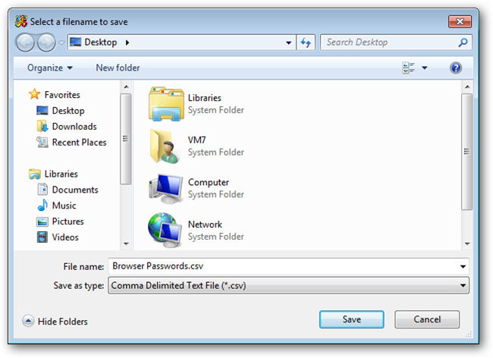The height and width of the screenshot is (358, 493).
Task: Click the Cancel button
Action: pos(427,319)
